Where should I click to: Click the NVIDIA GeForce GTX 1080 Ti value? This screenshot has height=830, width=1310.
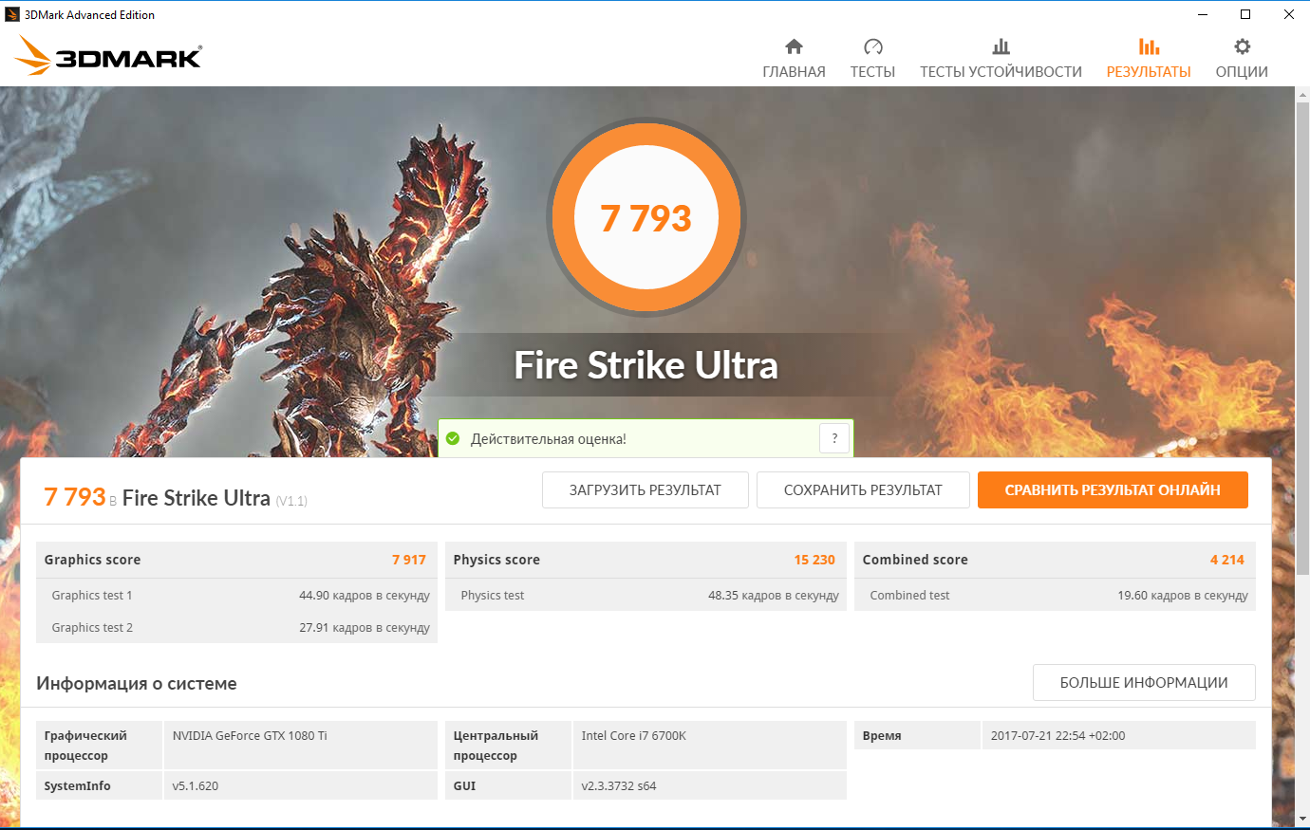[250, 736]
